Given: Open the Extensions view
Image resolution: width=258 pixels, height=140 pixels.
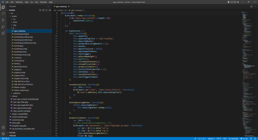Looking at the screenshot, I should (x=3, y=33).
